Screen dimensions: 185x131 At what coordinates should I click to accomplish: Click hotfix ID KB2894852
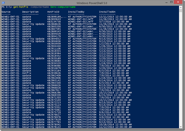tap(54, 39)
